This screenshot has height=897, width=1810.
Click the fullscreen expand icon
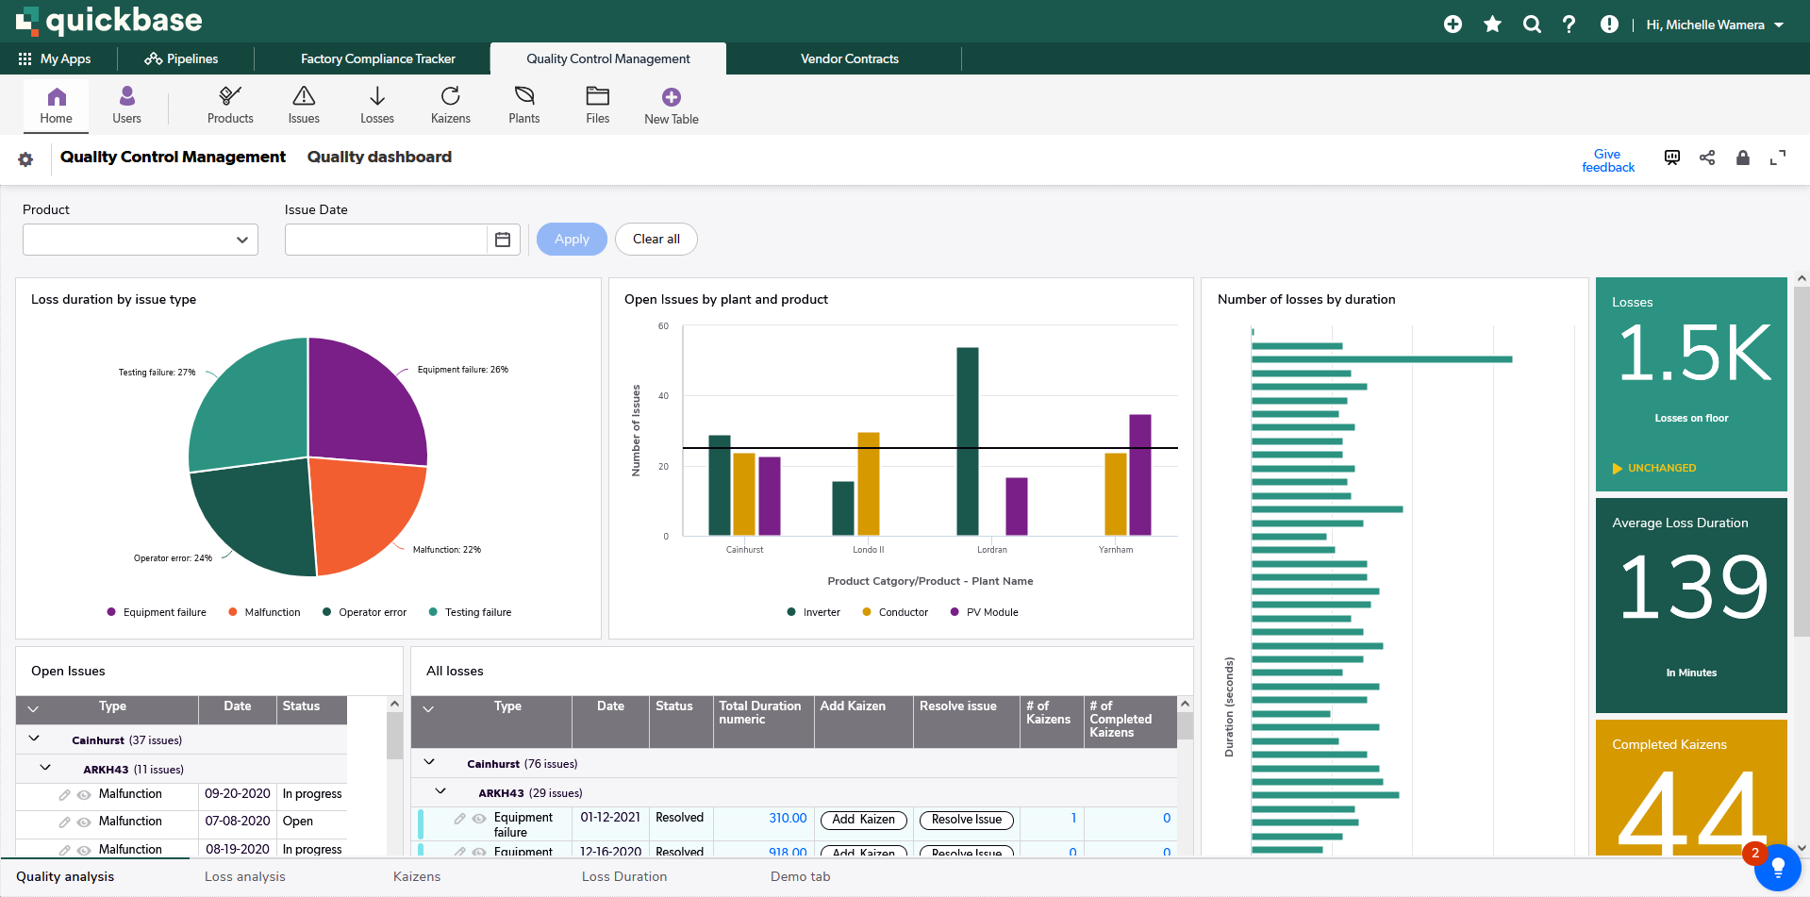click(x=1778, y=158)
